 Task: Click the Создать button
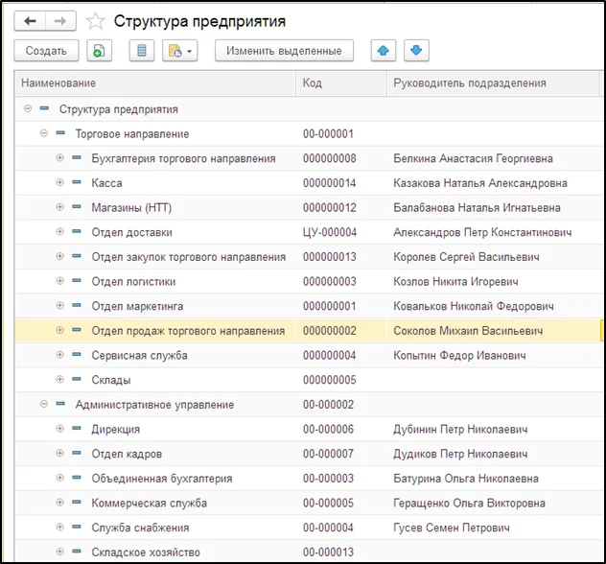46,51
